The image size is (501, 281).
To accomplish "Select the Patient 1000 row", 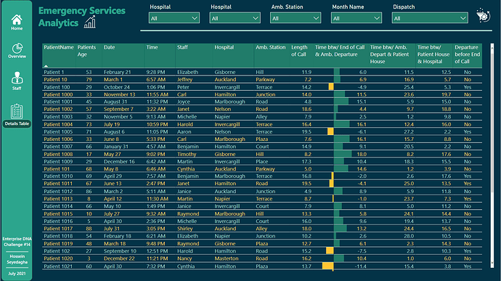I will (x=262, y=94).
